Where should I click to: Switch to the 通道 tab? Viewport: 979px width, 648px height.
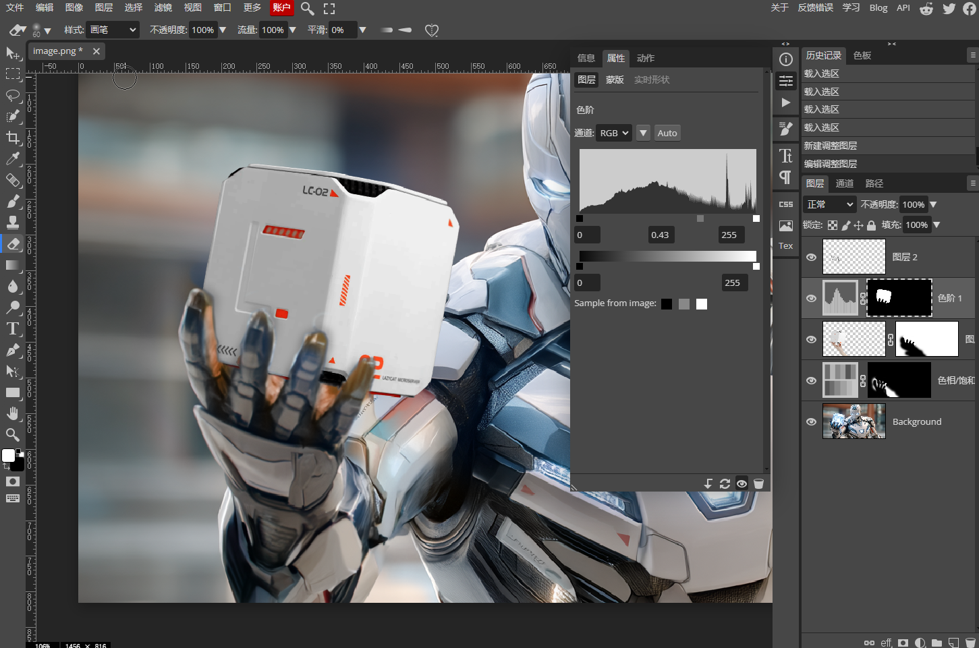(845, 183)
